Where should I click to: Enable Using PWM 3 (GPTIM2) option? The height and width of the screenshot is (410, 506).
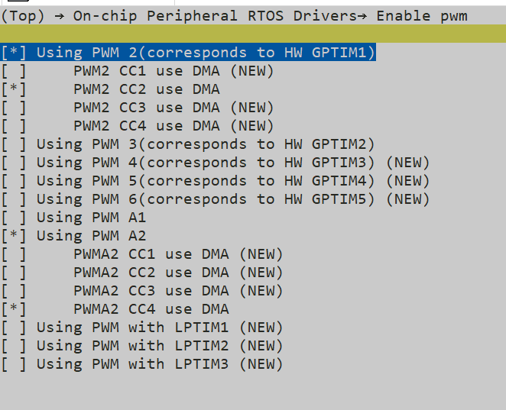pyautogui.click(x=15, y=144)
